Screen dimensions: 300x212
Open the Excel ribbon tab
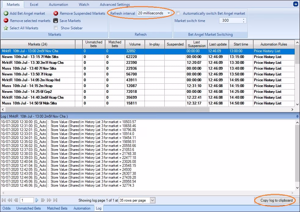pyautogui.click(x=34, y=4)
